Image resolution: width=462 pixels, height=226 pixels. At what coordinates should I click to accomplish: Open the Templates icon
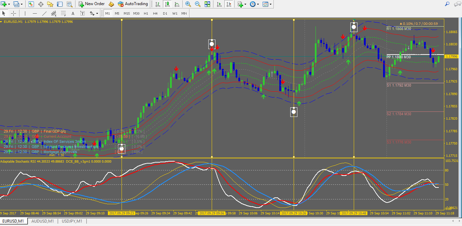point(266,4)
